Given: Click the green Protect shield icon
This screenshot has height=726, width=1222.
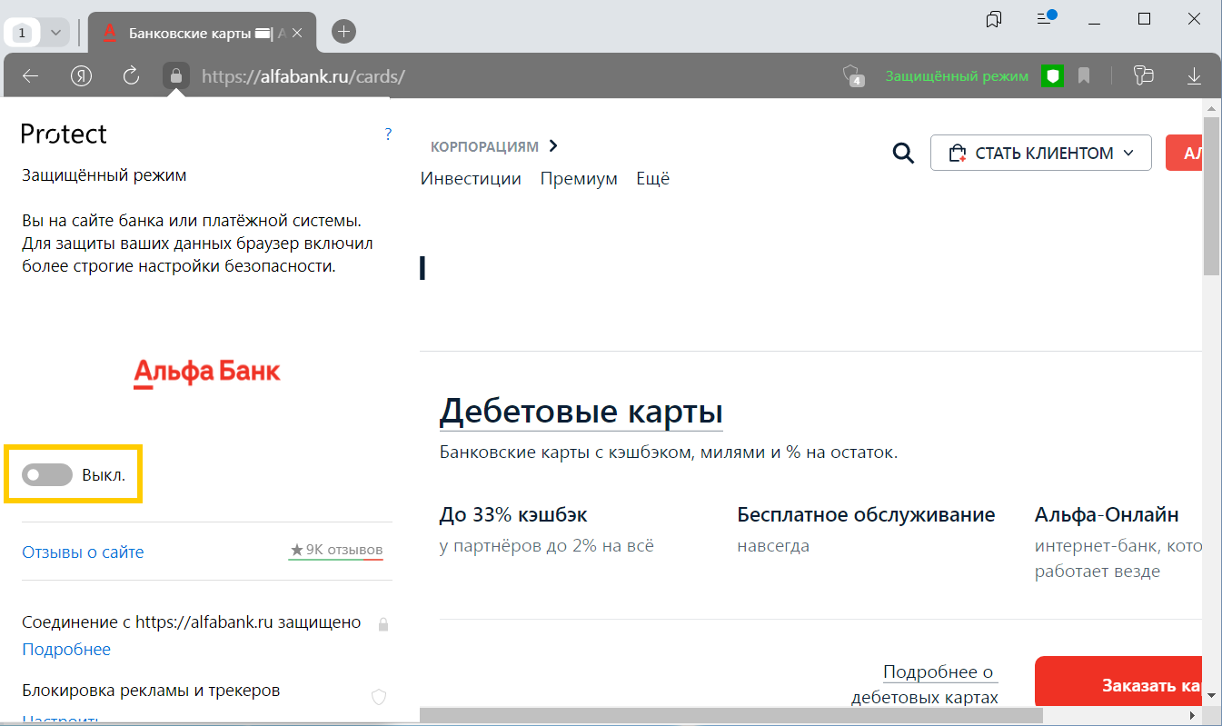Looking at the screenshot, I should (1052, 76).
